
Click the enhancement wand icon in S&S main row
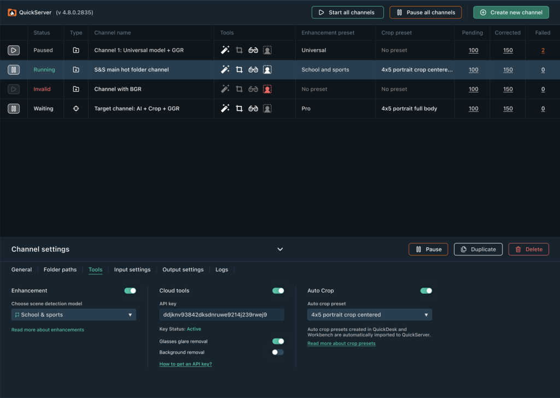pyautogui.click(x=225, y=69)
